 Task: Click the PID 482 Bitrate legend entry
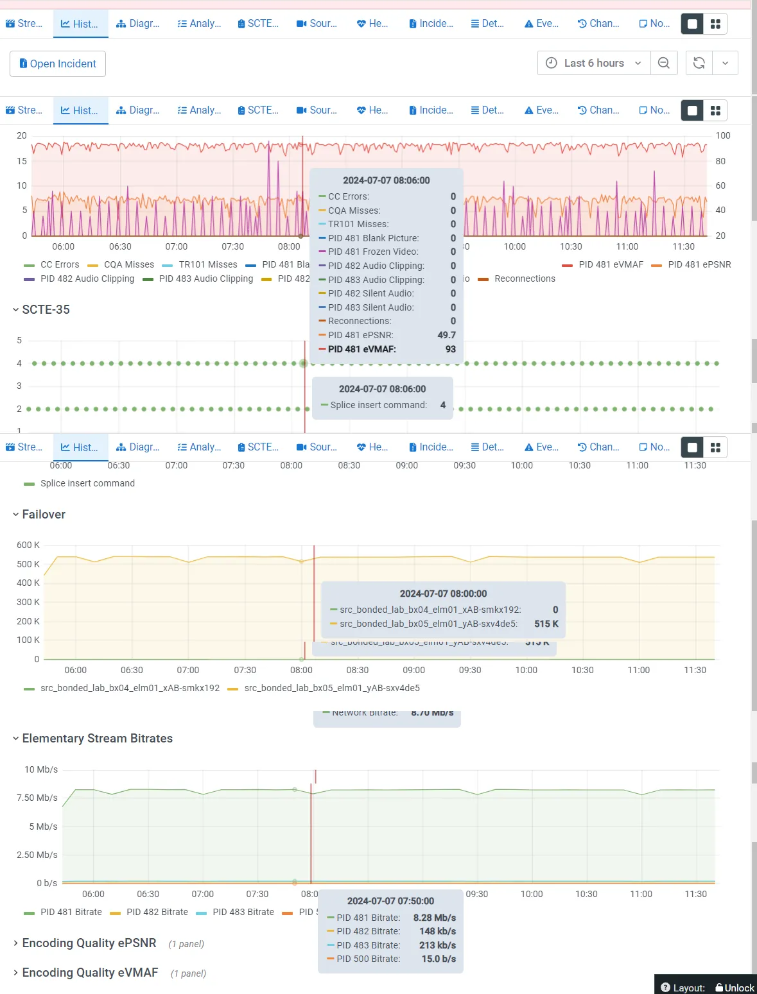coord(149,912)
